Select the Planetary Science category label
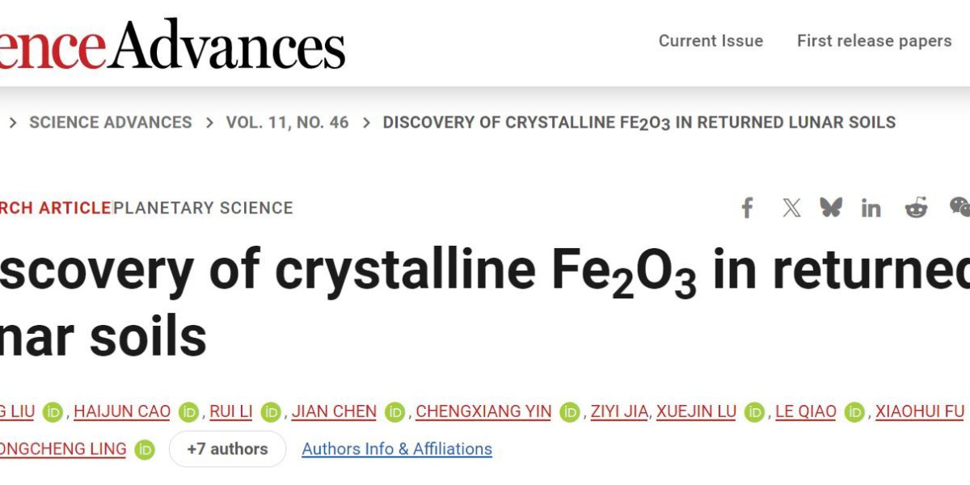Image resolution: width=970 pixels, height=485 pixels. [x=203, y=208]
